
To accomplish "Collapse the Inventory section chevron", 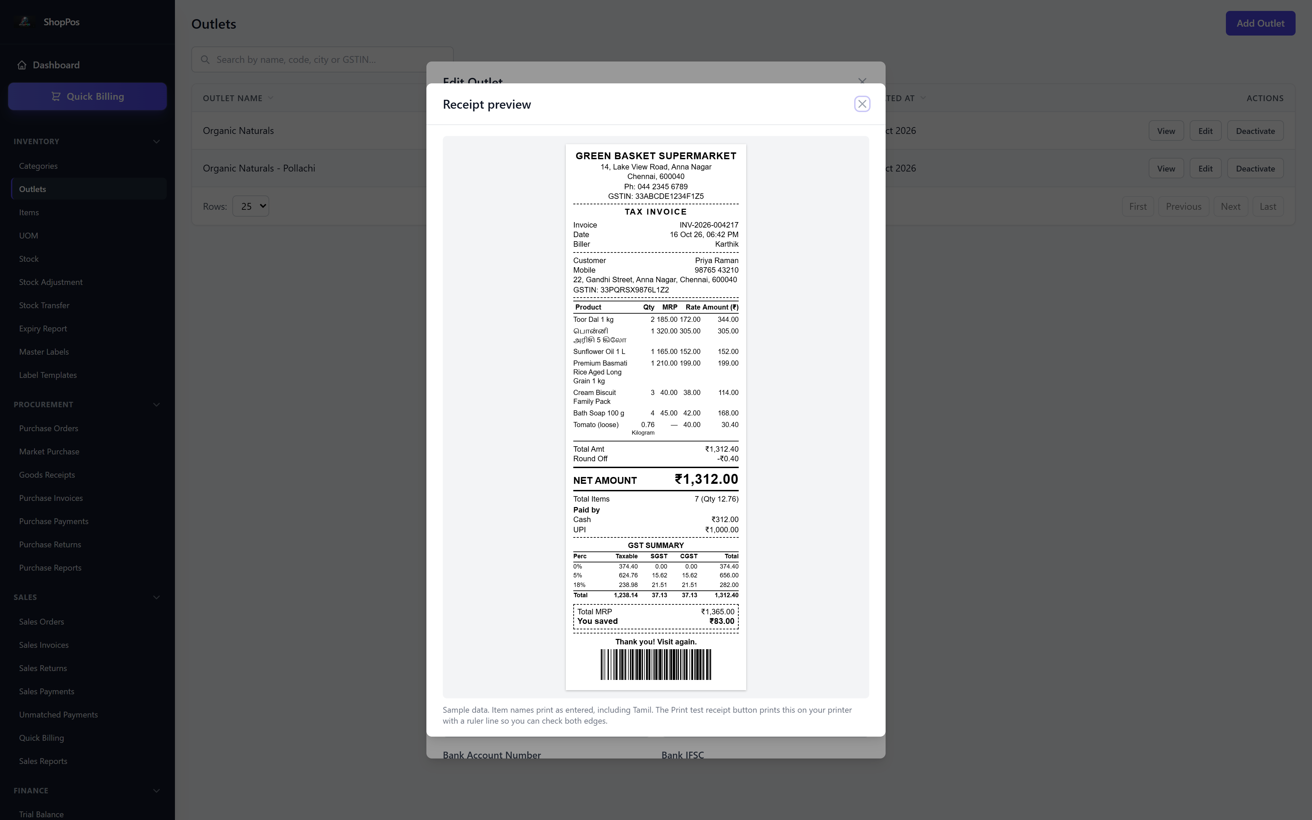I will tap(156, 141).
